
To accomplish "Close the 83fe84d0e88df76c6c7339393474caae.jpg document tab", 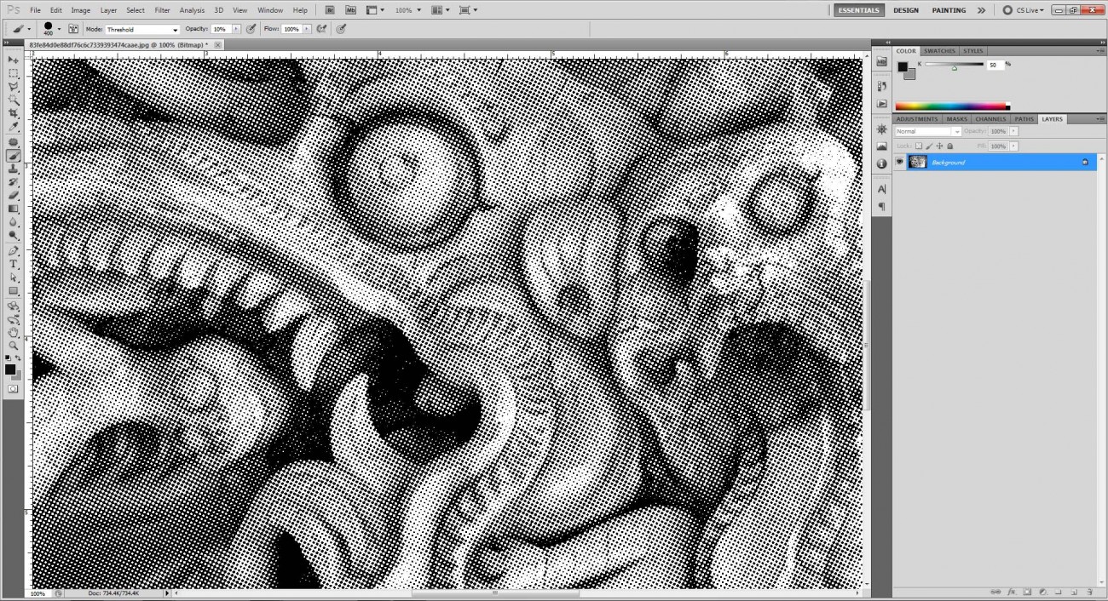I will coord(218,44).
